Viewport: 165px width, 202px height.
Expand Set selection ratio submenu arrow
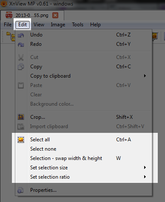pyautogui.click(x=145, y=177)
